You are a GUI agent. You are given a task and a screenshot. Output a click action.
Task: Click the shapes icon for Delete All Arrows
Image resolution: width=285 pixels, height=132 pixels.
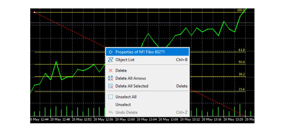[x=110, y=78]
